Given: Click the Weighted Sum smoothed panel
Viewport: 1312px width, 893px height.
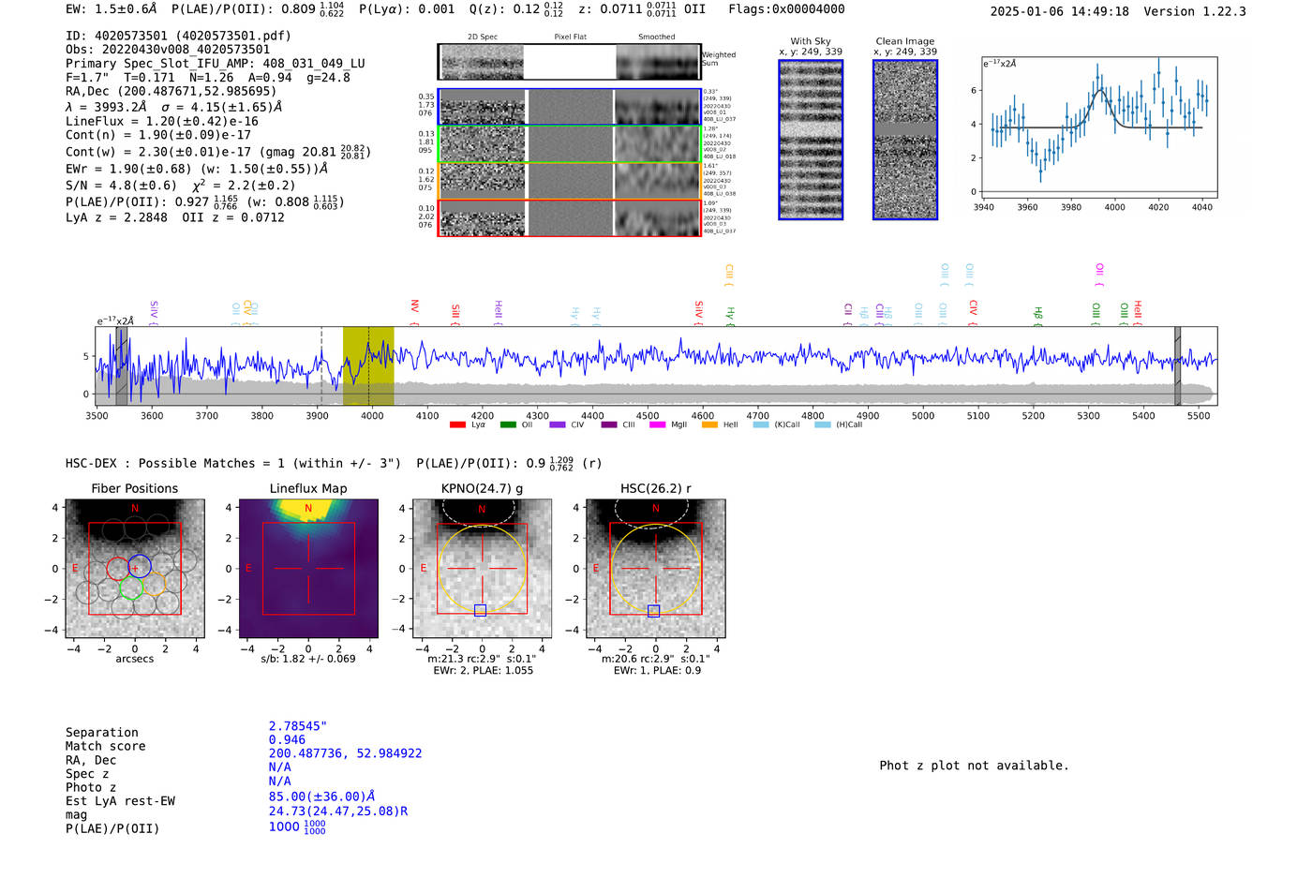Looking at the screenshot, I should click(x=658, y=62).
